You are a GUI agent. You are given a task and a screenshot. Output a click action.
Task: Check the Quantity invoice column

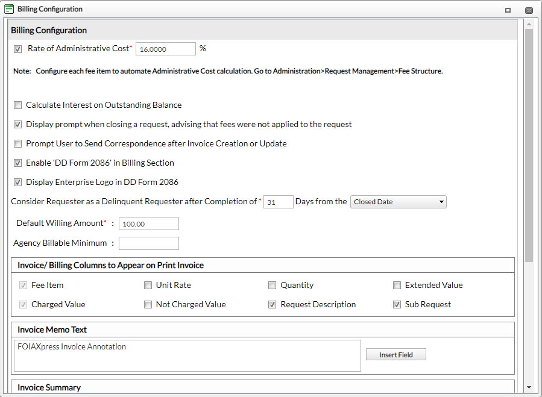click(x=272, y=285)
